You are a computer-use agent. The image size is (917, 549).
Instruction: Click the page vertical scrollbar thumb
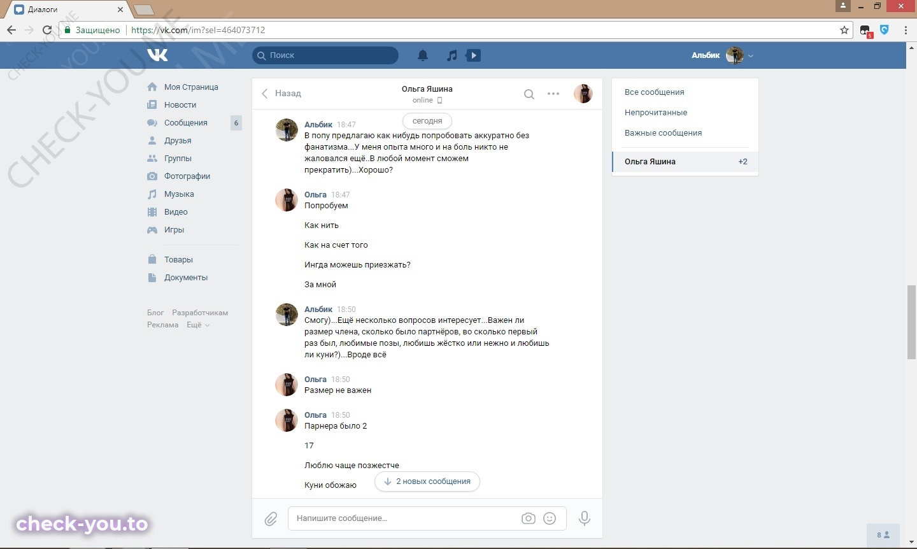[x=911, y=323]
